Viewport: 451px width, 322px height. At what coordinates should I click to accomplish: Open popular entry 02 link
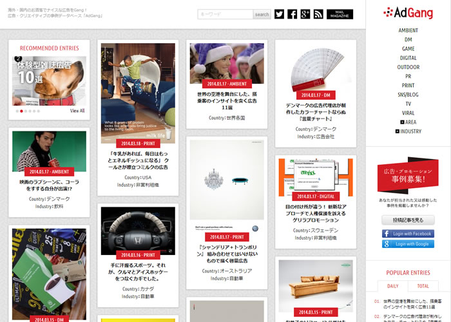[412, 317]
